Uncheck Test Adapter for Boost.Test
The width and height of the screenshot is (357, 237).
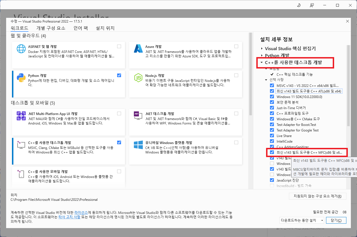(x=272, y=124)
